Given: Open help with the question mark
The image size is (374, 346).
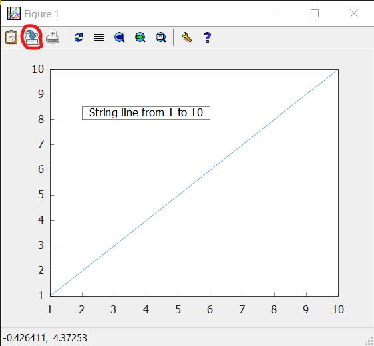Looking at the screenshot, I should (207, 37).
